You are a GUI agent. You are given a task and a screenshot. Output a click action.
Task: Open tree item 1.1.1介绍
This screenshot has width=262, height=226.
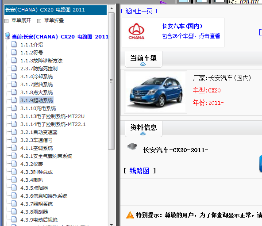tap(31, 45)
